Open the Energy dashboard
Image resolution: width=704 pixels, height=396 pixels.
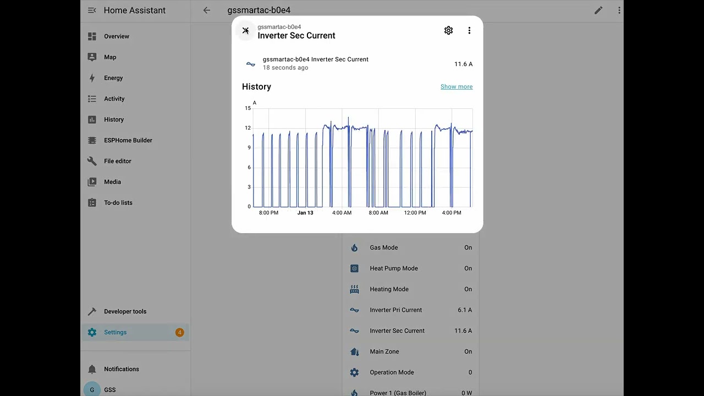[x=135, y=78]
